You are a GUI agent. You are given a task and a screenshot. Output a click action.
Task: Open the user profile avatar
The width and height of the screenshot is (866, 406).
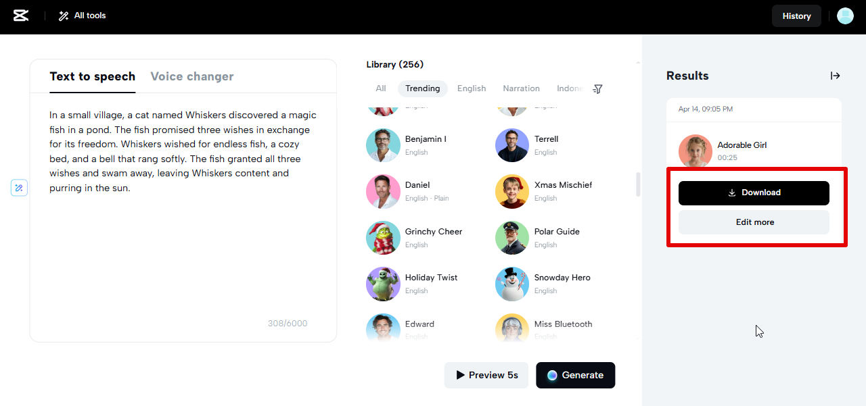(x=845, y=16)
